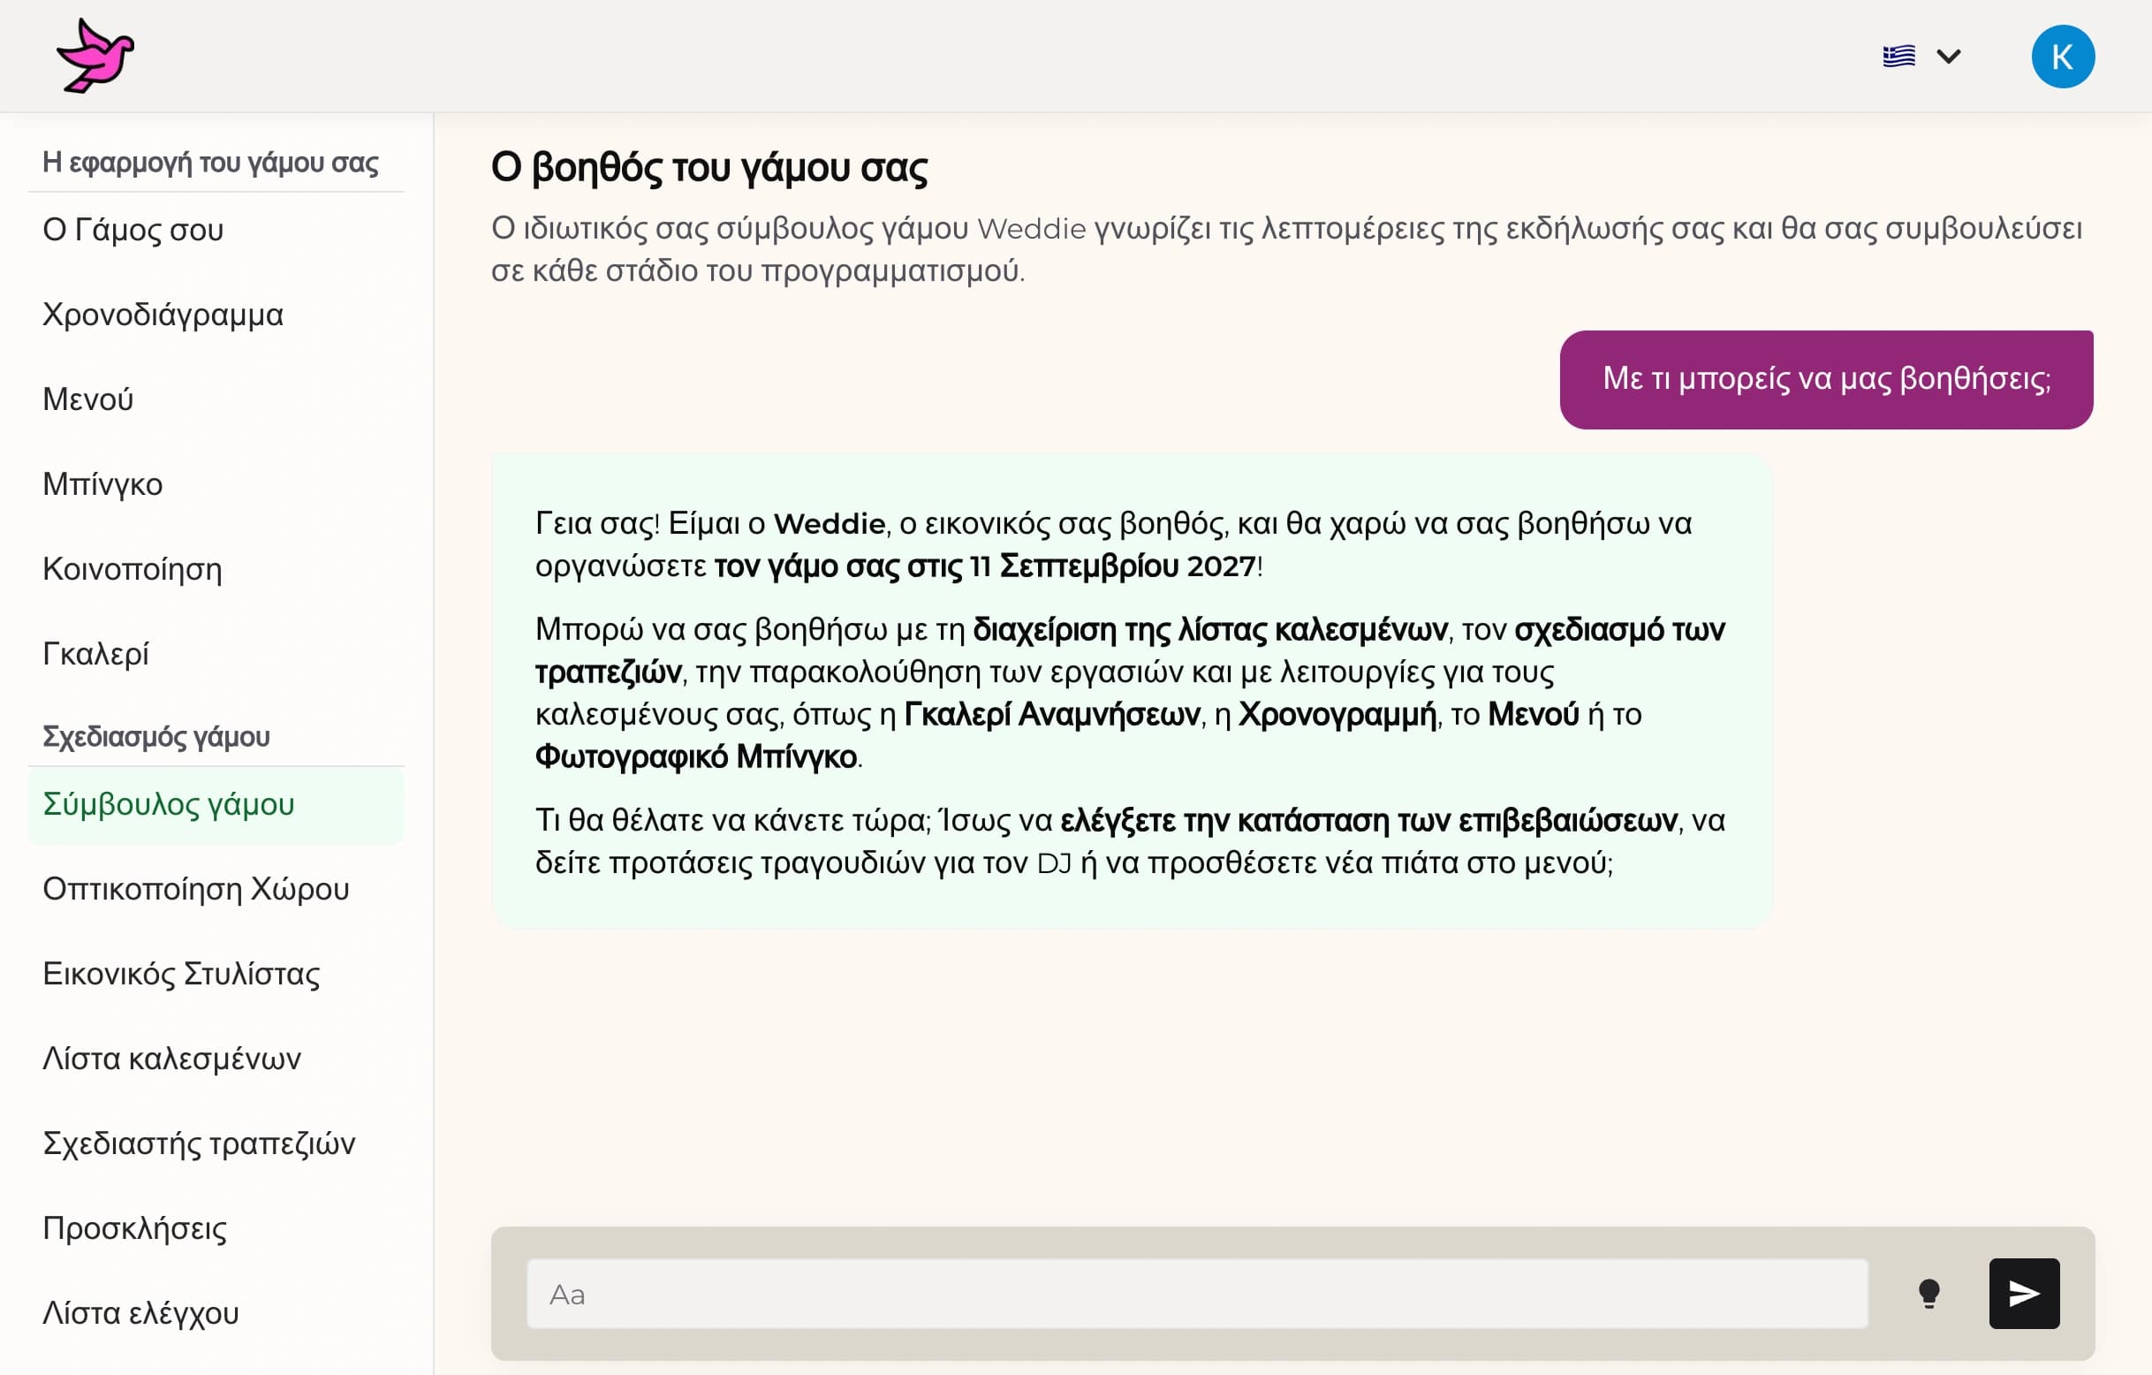Open Οπτικοποίηση Χώρου from the sidebar

[196, 890]
